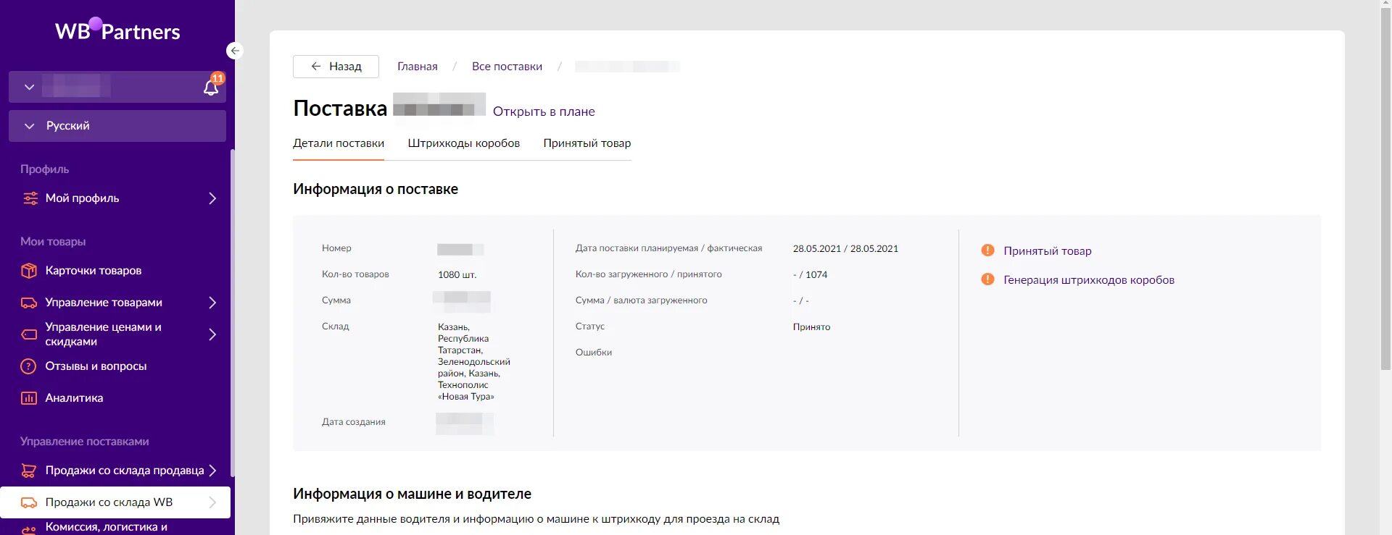Click the WB Partners logo

(117, 30)
